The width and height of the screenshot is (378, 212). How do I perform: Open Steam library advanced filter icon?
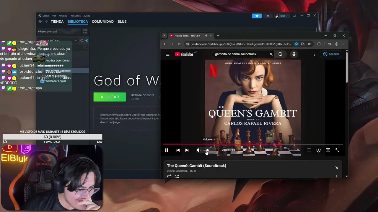click(85, 48)
